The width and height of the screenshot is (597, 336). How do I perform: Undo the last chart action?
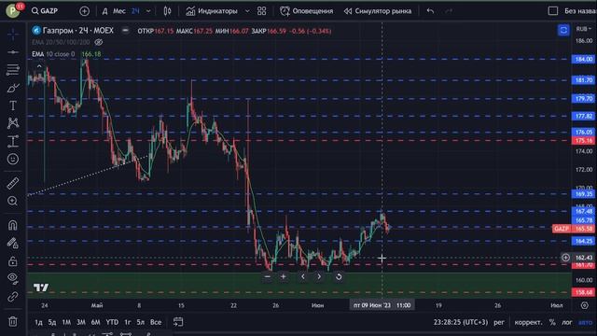click(430, 11)
